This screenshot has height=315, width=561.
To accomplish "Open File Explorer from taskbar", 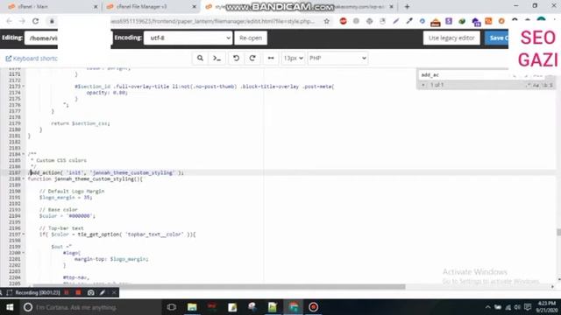I will tap(192, 307).
